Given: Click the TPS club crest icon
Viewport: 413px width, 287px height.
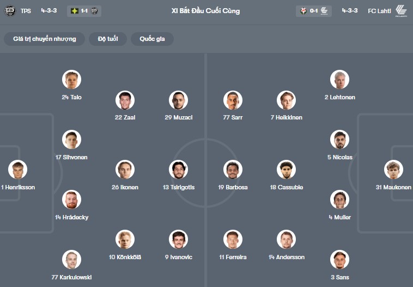Looking at the screenshot, I should coord(10,11).
